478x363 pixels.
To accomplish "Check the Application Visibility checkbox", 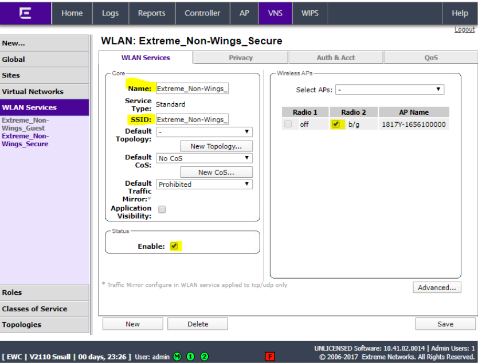I will 162,209.
